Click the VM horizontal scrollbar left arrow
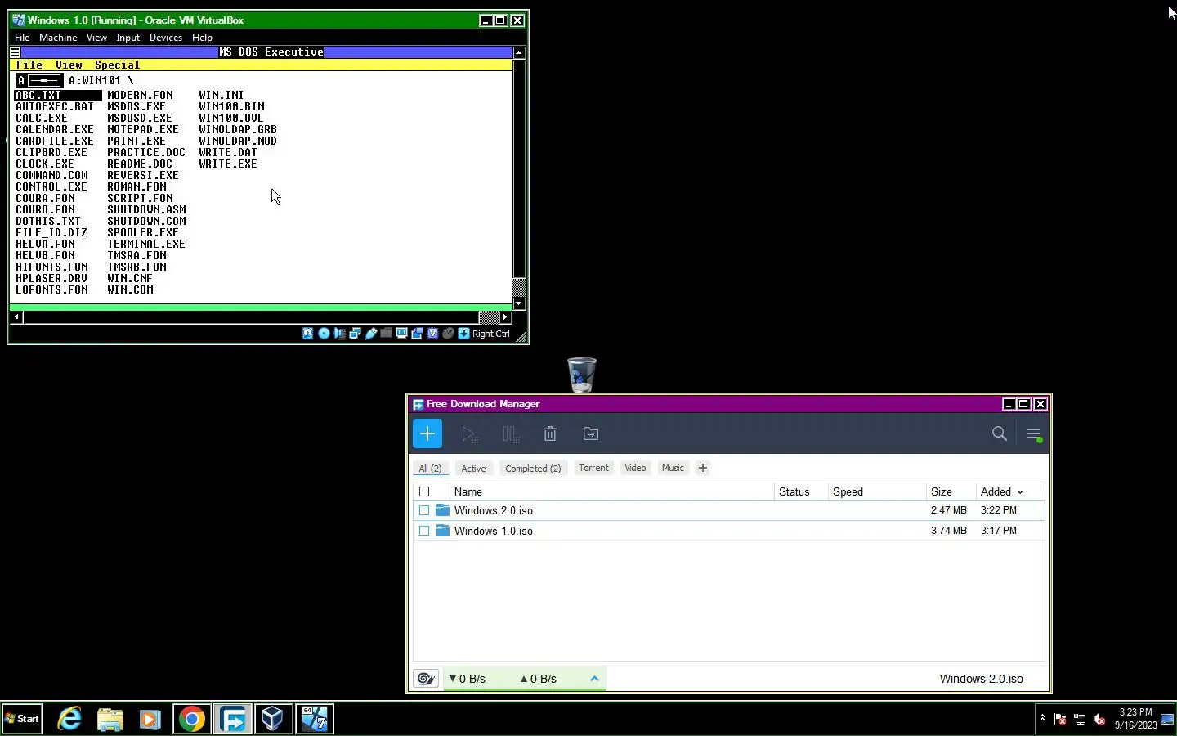This screenshot has height=736, width=1177. tap(16, 317)
